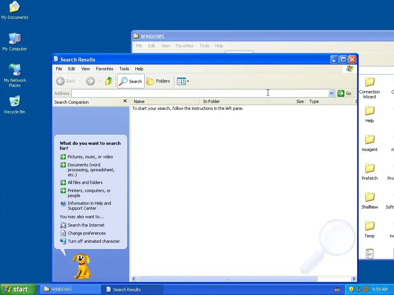This screenshot has width=394, height=295.
Task: Click in the Address input field
Action: 200,93
